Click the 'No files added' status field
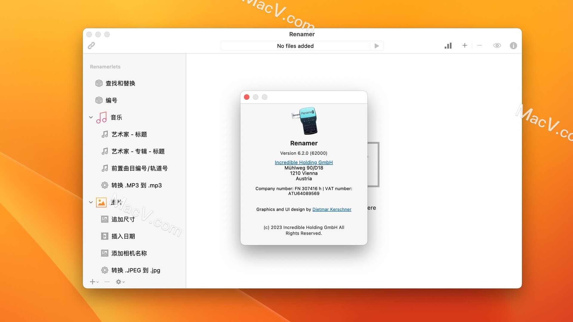Screen dimensions: 573x322 pyautogui.click(x=295, y=46)
